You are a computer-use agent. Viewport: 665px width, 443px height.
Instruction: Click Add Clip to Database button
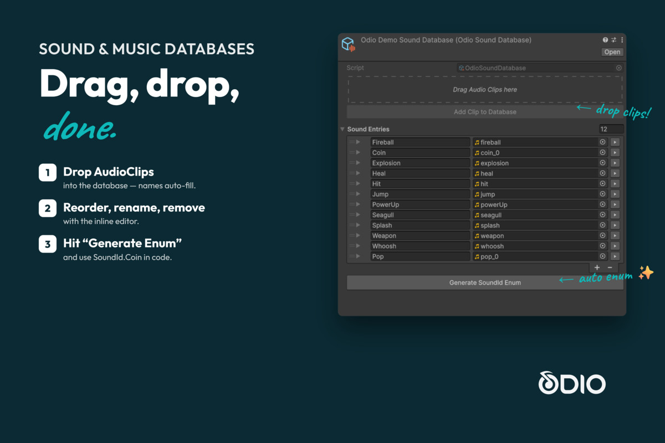pyautogui.click(x=485, y=112)
